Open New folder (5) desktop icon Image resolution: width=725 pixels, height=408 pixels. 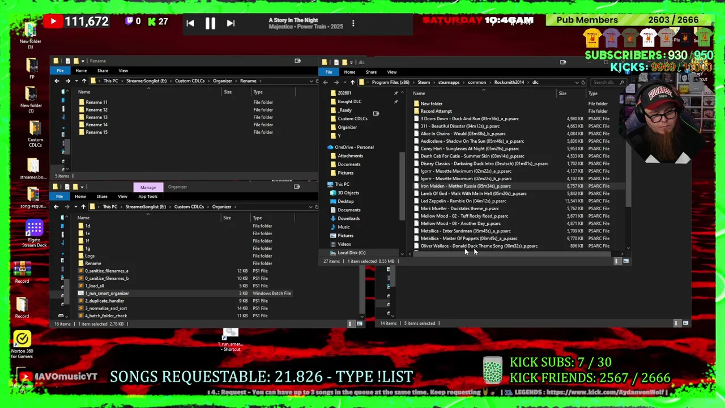tap(30, 35)
